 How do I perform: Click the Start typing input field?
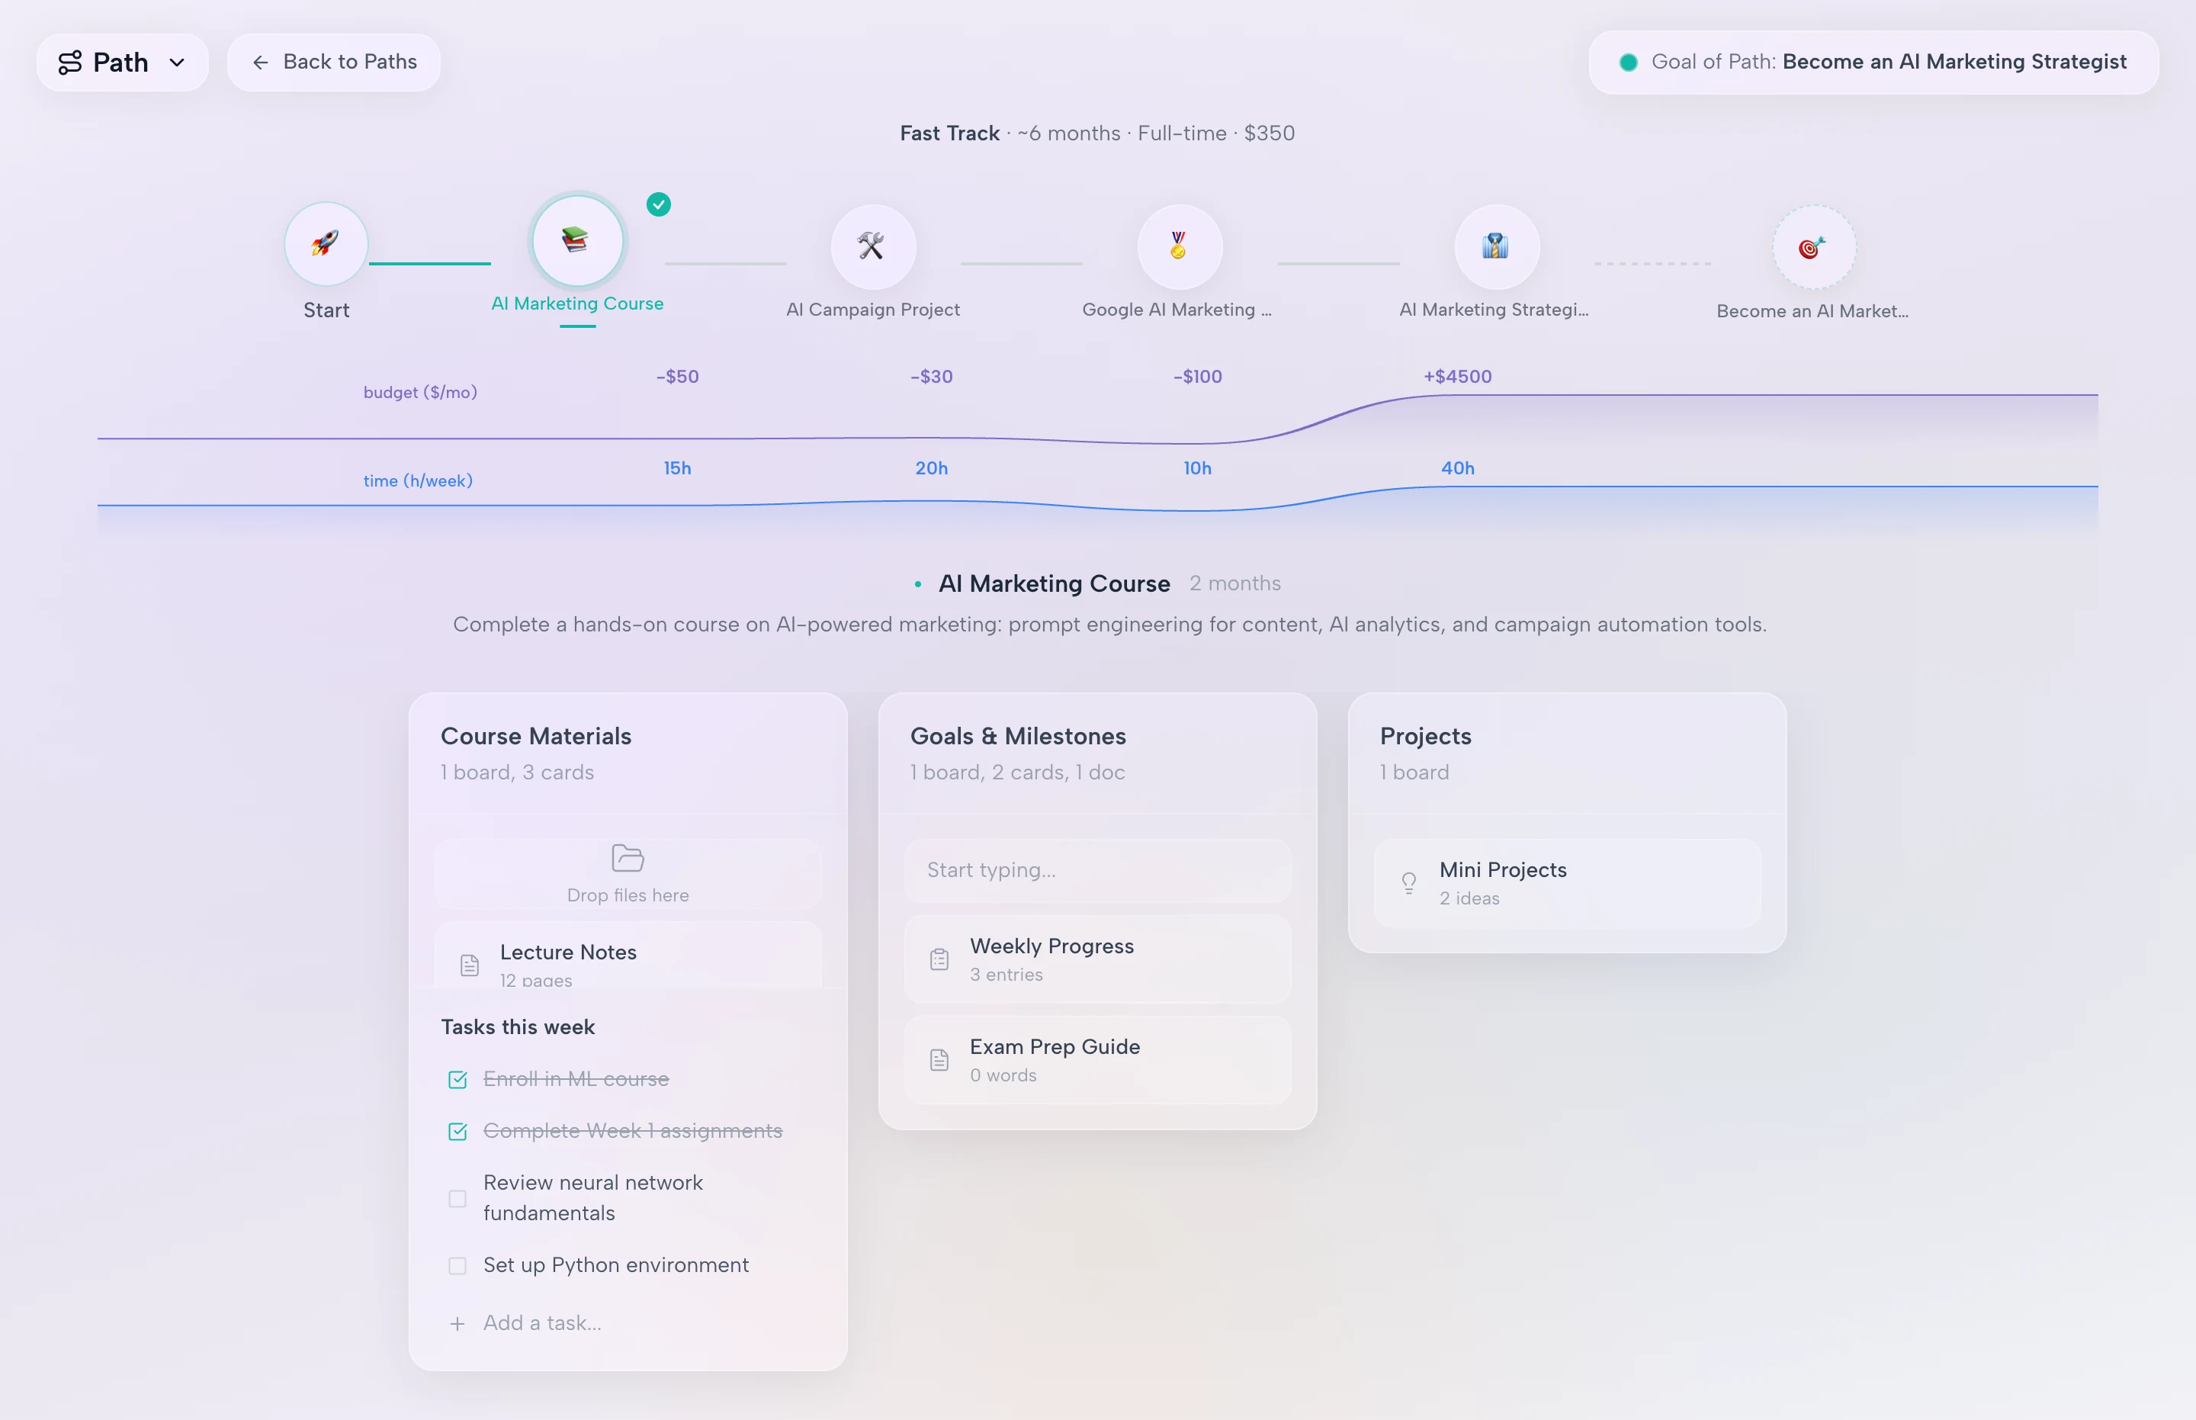click(x=1097, y=869)
